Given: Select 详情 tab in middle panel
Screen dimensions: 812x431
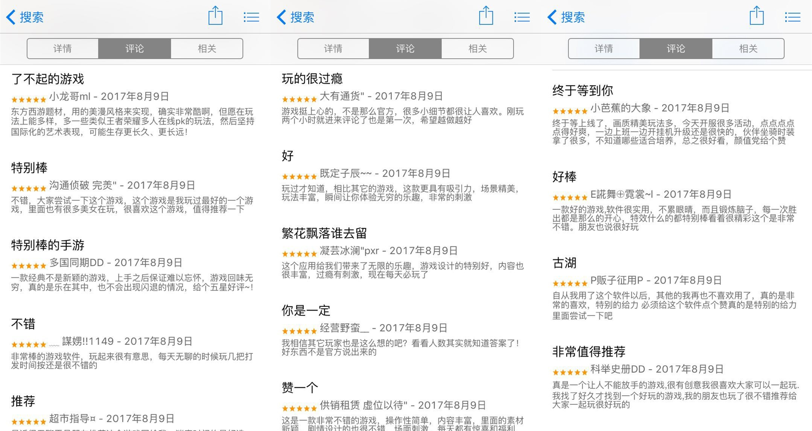Looking at the screenshot, I should coord(333,49).
